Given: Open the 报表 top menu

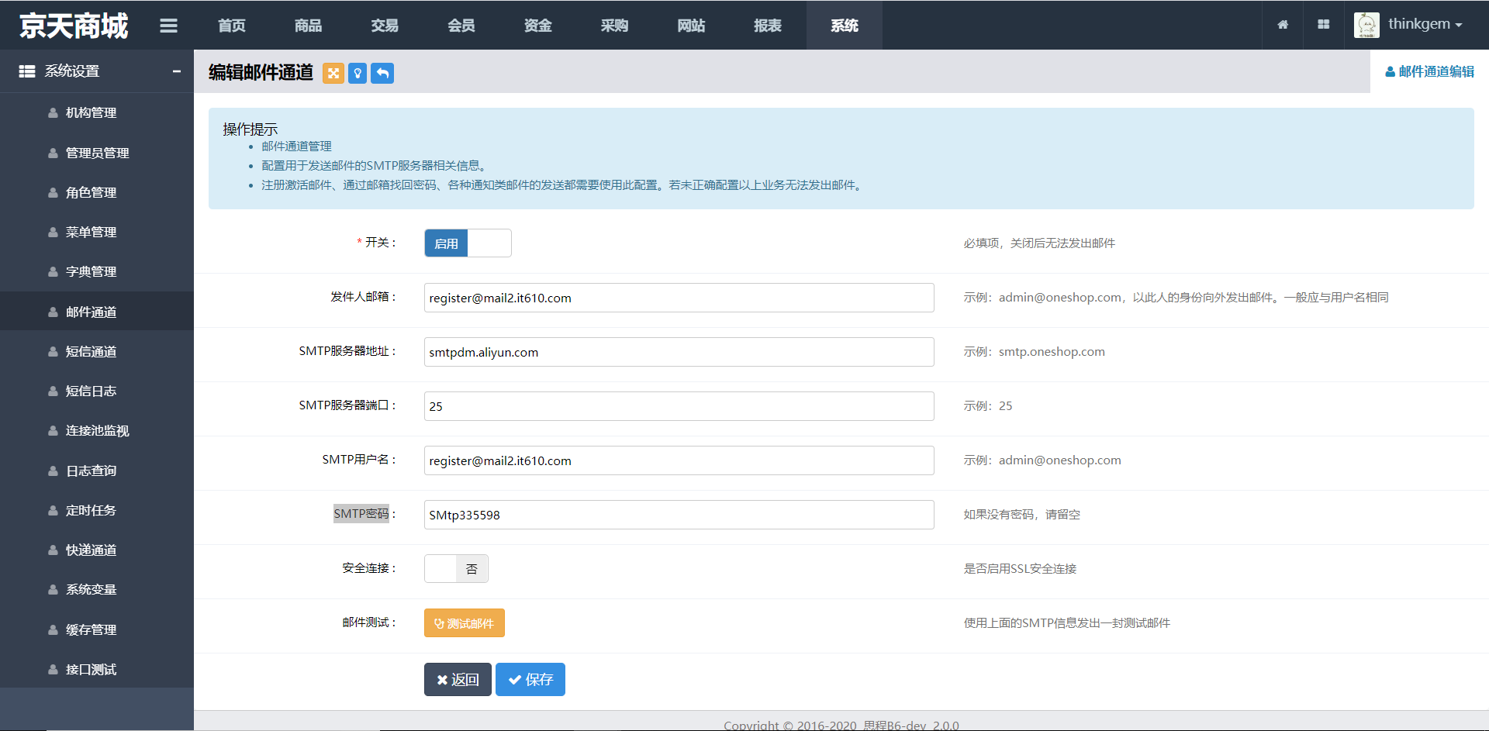Looking at the screenshot, I should [x=768, y=26].
